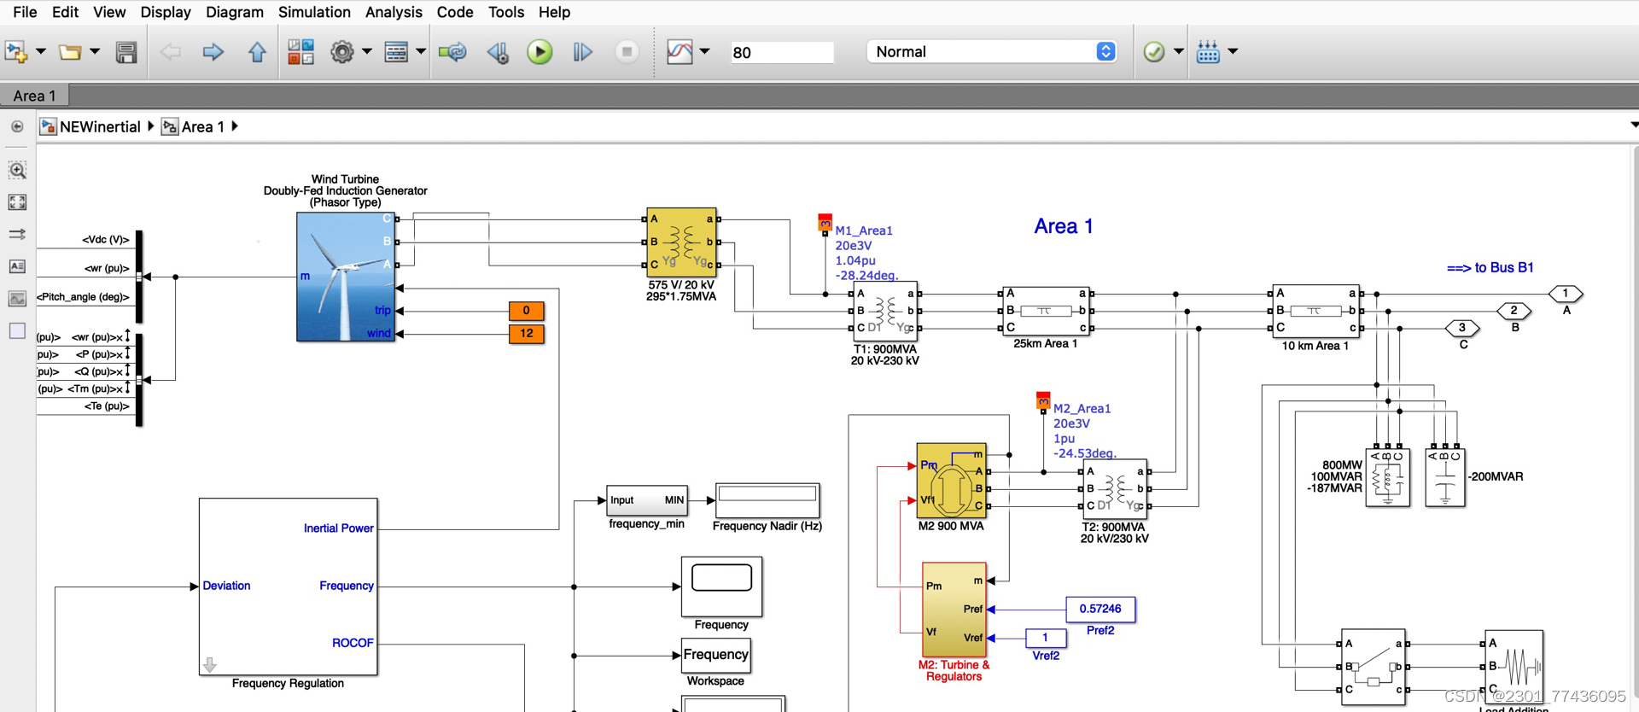The height and width of the screenshot is (712, 1639).
Task: Open the View menu
Action: click(109, 12)
